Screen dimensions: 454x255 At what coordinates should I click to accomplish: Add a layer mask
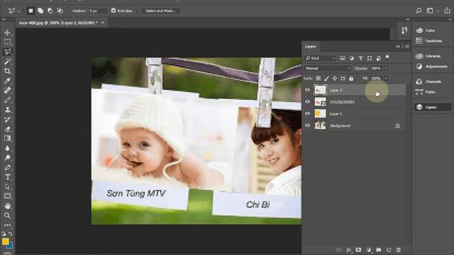[358, 250]
